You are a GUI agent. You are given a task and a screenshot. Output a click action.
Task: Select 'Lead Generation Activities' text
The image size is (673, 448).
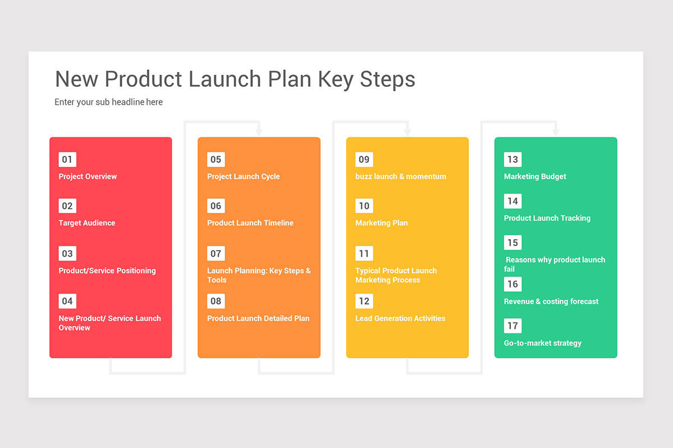(400, 319)
